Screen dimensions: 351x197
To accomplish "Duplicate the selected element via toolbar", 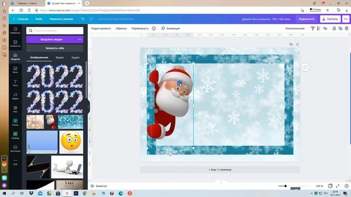I will coord(340,28).
